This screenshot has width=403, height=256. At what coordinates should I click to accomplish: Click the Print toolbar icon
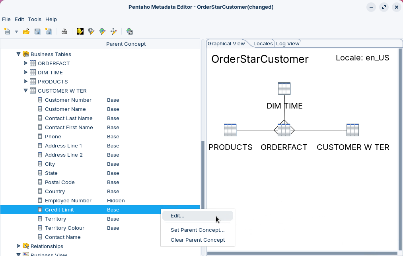click(x=64, y=31)
